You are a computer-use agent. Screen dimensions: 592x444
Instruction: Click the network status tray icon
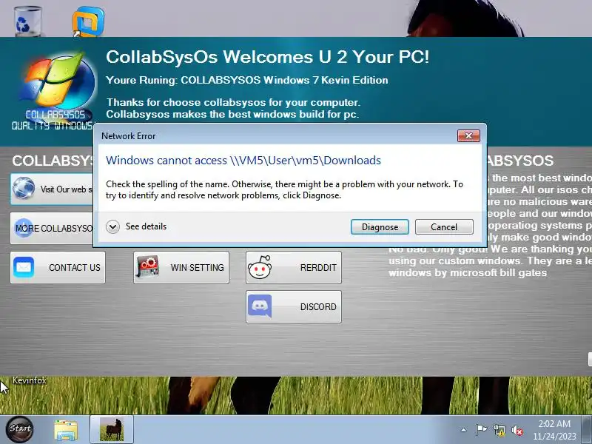[x=499, y=430]
